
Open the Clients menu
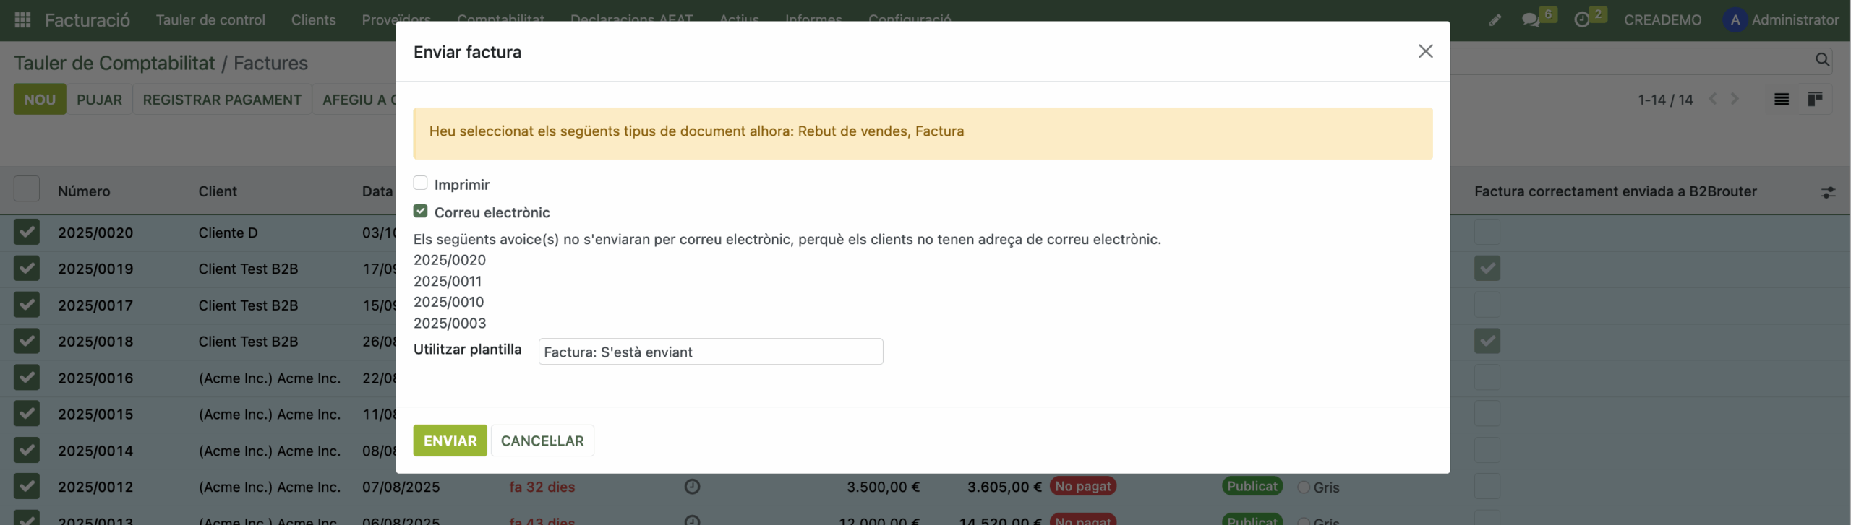(313, 19)
